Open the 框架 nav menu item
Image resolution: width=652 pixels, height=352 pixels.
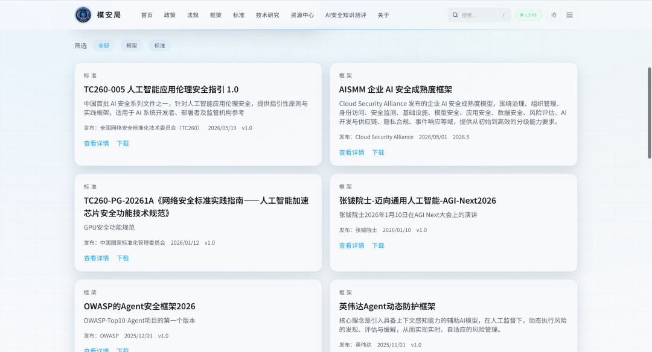[216, 15]
